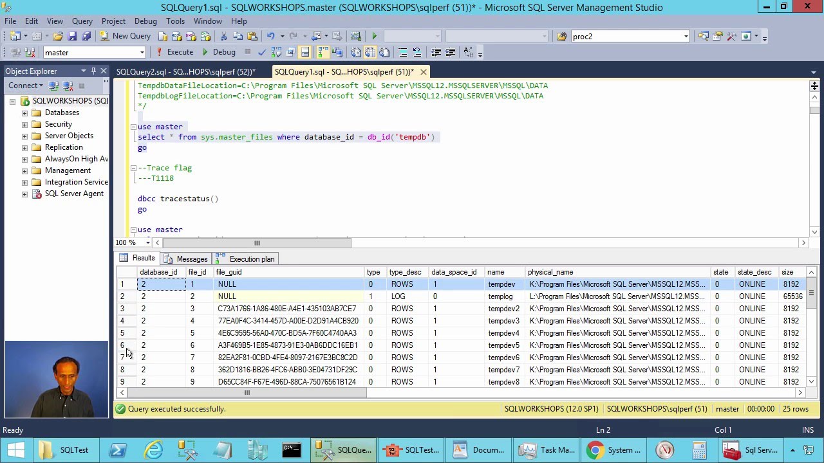The height and width of the screenshot is (463, 824).
Task: Click Display Estimated Execution Plan icon
Action: click(276, 52)
